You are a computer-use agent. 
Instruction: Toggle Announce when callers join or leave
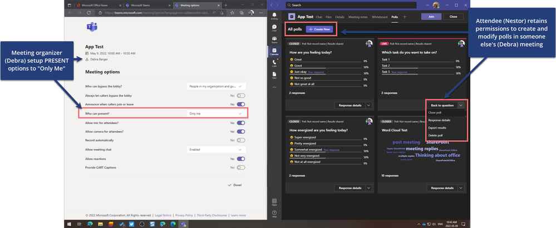coord(241,105)
